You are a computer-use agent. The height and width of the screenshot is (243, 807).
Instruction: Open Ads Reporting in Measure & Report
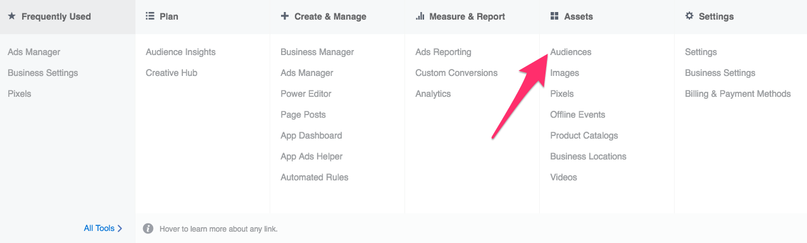[x=443, y=52]
